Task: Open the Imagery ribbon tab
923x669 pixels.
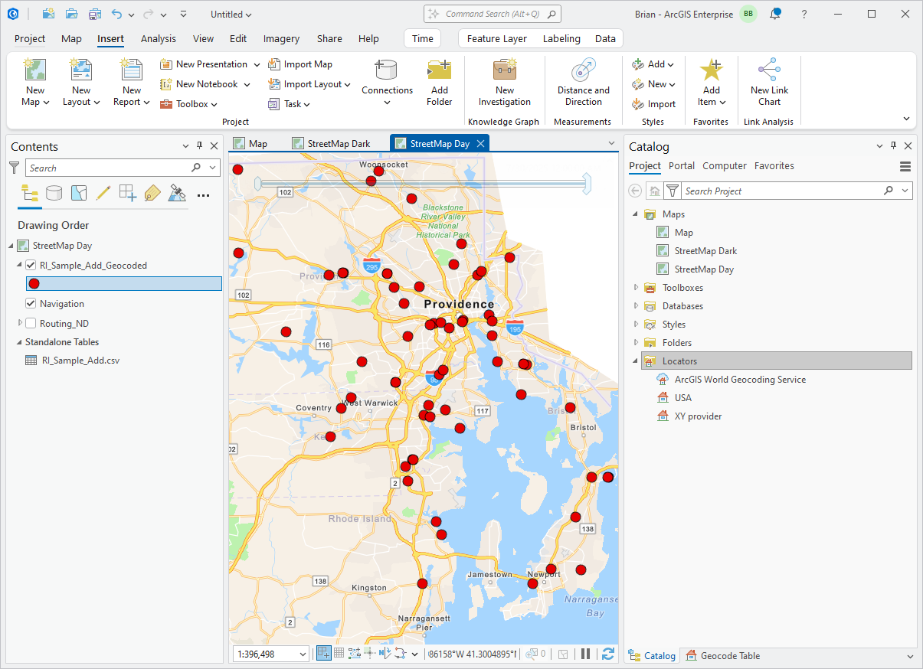Action: [x=281, y=38]
